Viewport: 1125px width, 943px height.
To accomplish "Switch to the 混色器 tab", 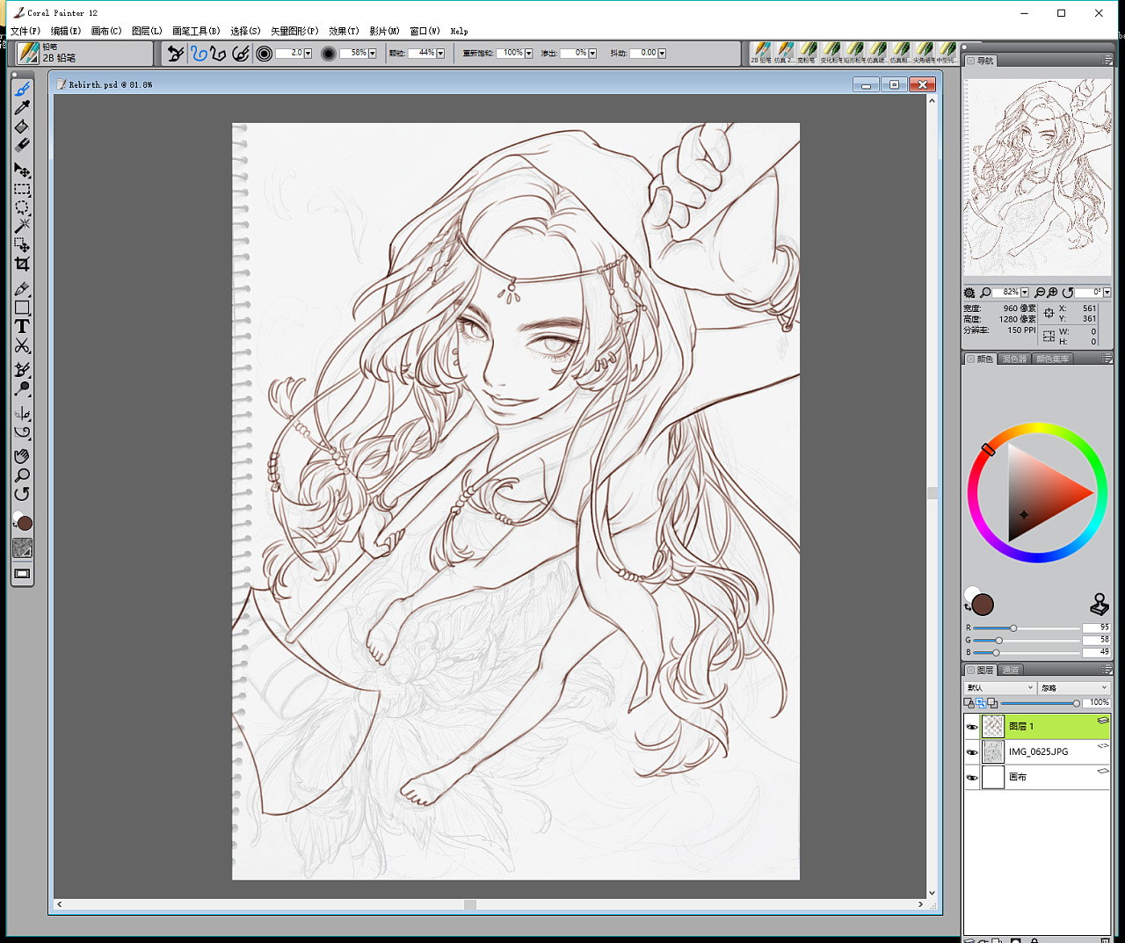I will tap(1014, 359).
